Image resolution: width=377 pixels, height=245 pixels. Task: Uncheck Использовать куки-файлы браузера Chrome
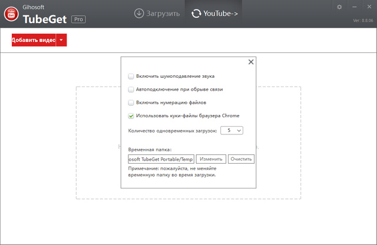coord(131,116)
